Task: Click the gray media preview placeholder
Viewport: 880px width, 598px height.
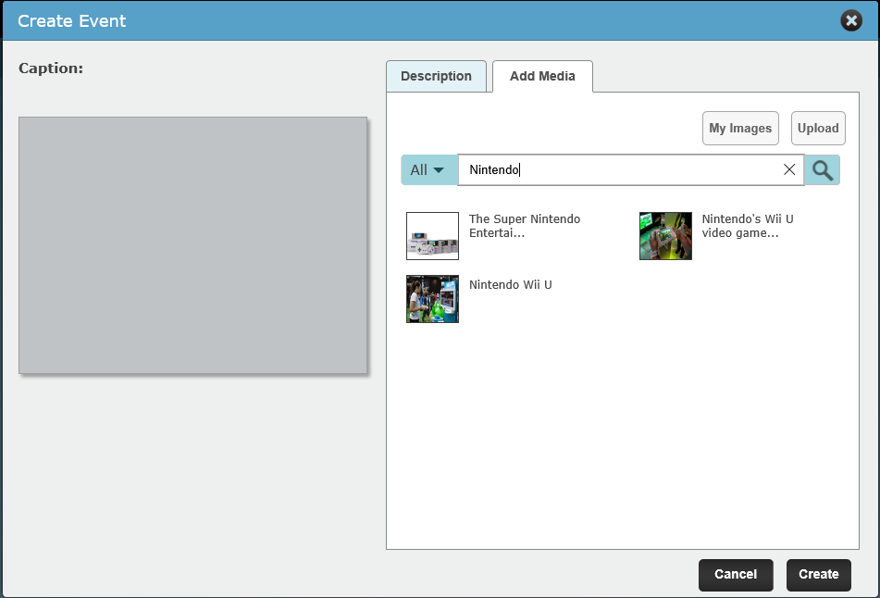Action: 192,245
